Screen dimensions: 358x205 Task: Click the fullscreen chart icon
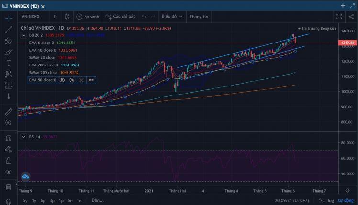[x=339, y=16]
